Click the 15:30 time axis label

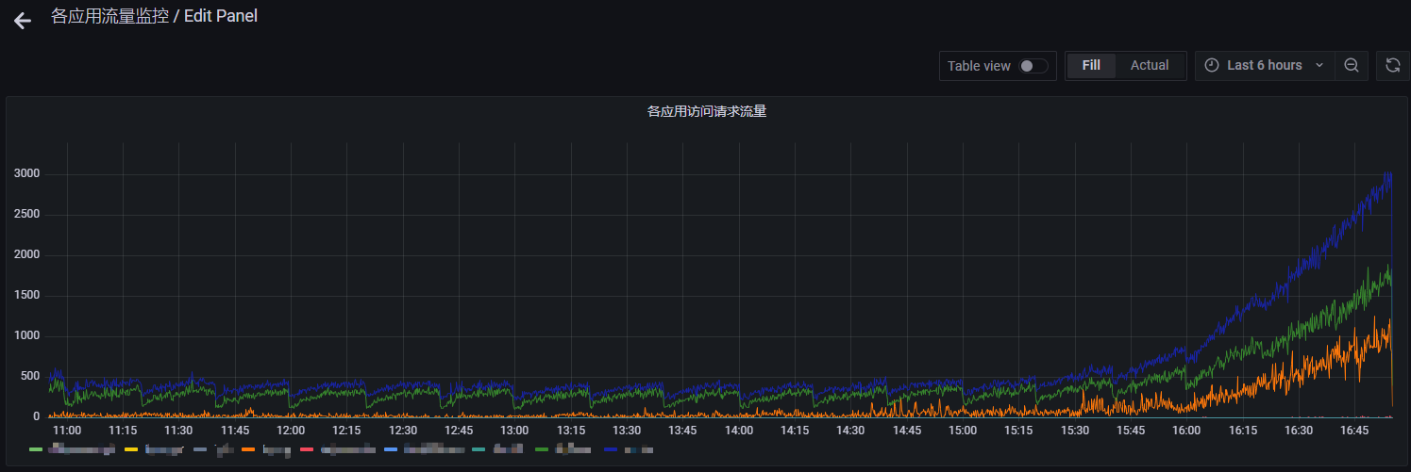click(1075, 430)
